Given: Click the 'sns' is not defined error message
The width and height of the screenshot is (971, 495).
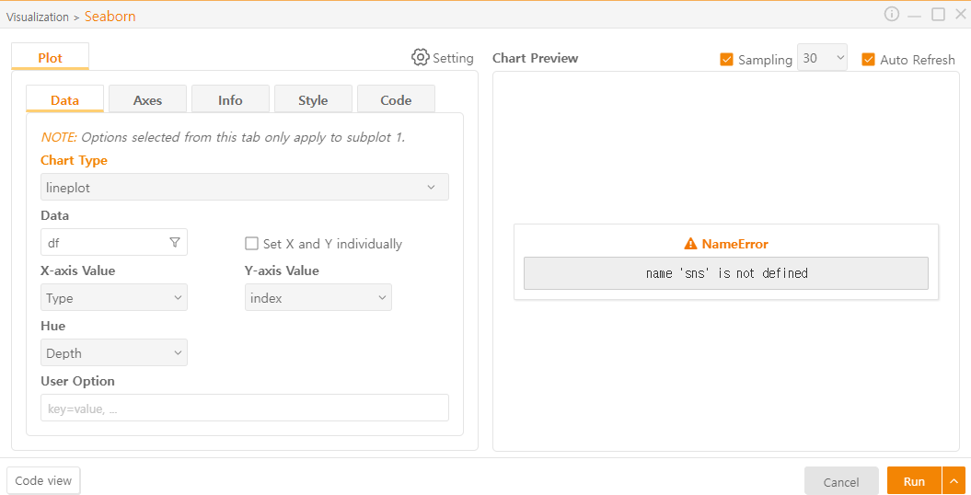Looking at the screenshot, I should click(726, 273).
